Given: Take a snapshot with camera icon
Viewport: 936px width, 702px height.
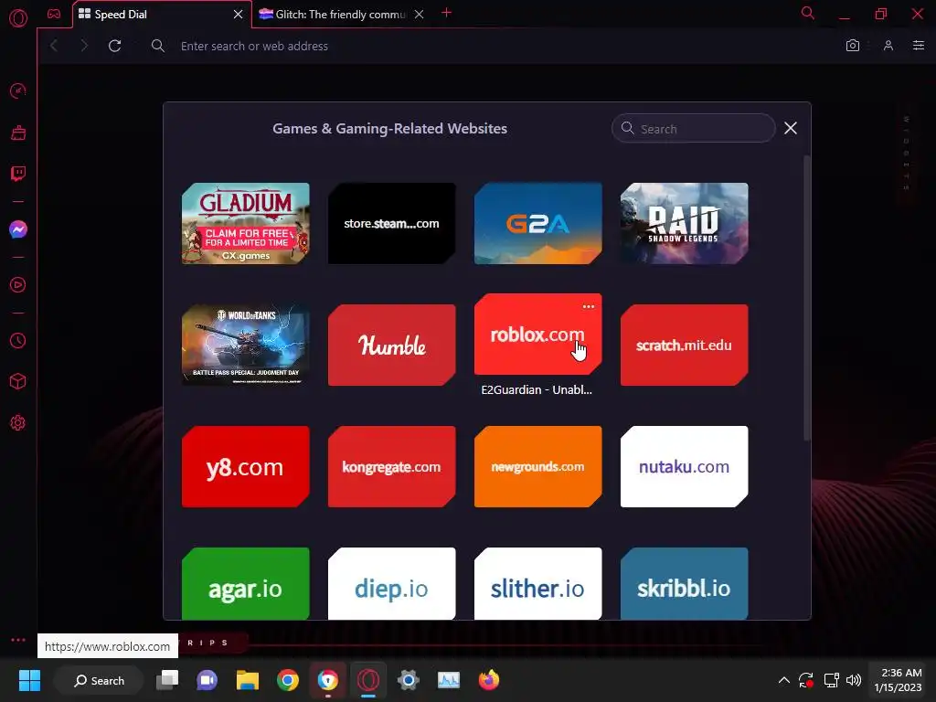Looking at the screenshot, I should [x=853, y=46].
